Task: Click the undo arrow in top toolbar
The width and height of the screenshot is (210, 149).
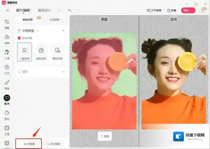Action: 69,10
